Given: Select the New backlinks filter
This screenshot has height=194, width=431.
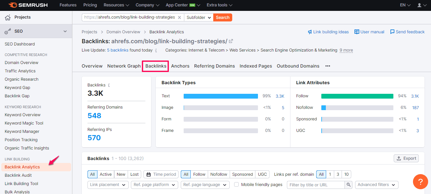Looking at the screenshot, I should tap(121, 174).
